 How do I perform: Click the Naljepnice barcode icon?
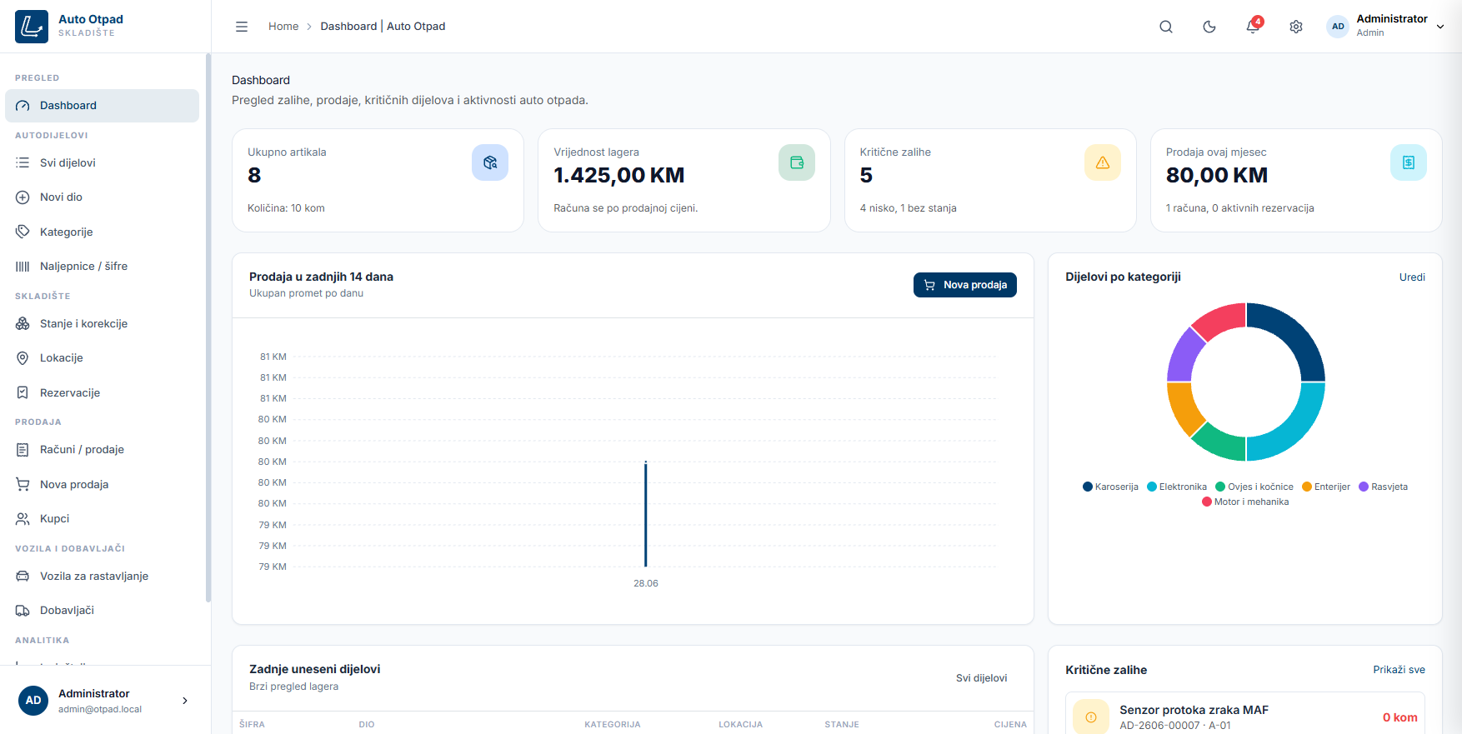[x=23, y=267]
